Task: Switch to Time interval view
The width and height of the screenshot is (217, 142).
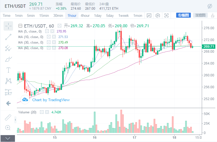Action: 7,15
